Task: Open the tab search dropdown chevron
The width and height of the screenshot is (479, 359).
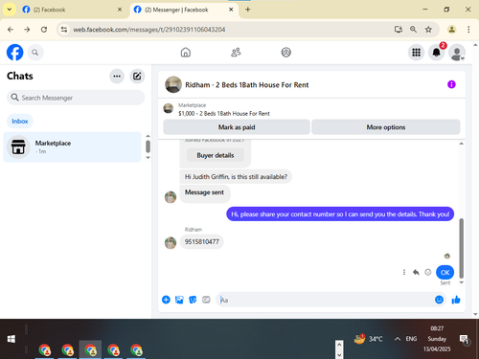Action: pos(10,10)
